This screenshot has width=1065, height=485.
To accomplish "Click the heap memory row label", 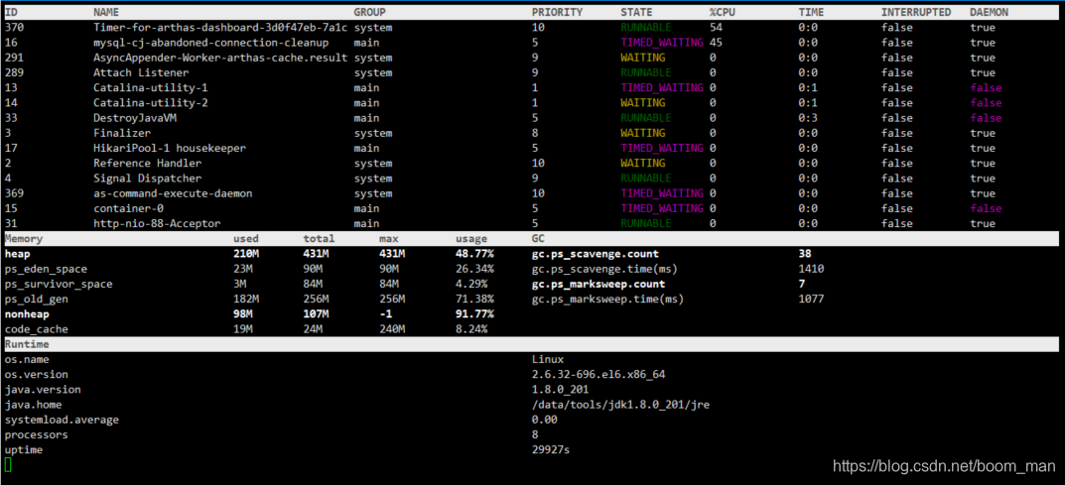I will (x=17, y=254).
